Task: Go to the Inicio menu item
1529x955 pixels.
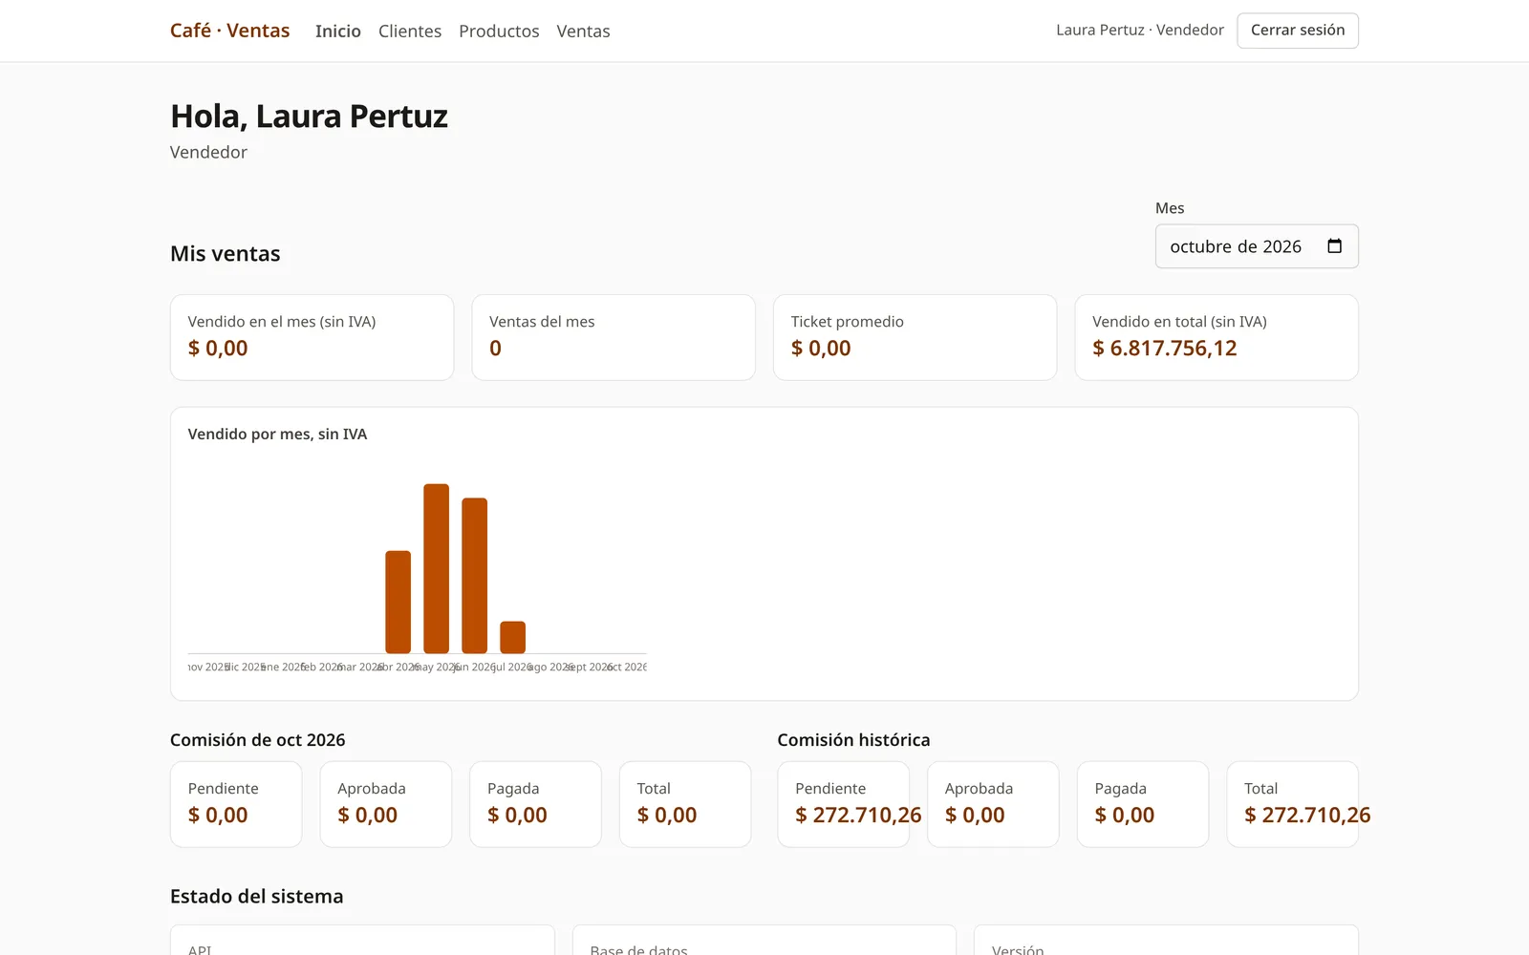Action: tap(338, 32)
